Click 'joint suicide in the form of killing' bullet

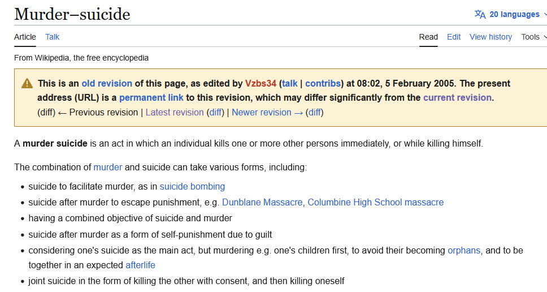(x=186, y=281)
